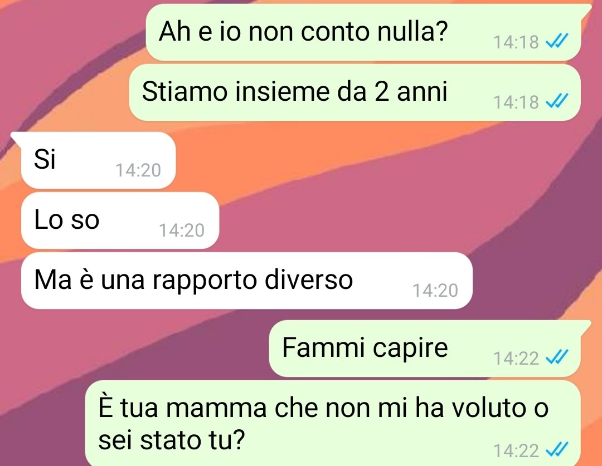The height and width of the screenshot is (466, 602).
Task: Click the 14:22 timestamp on "Fammi capire"
Action: (x=516, y=358)
